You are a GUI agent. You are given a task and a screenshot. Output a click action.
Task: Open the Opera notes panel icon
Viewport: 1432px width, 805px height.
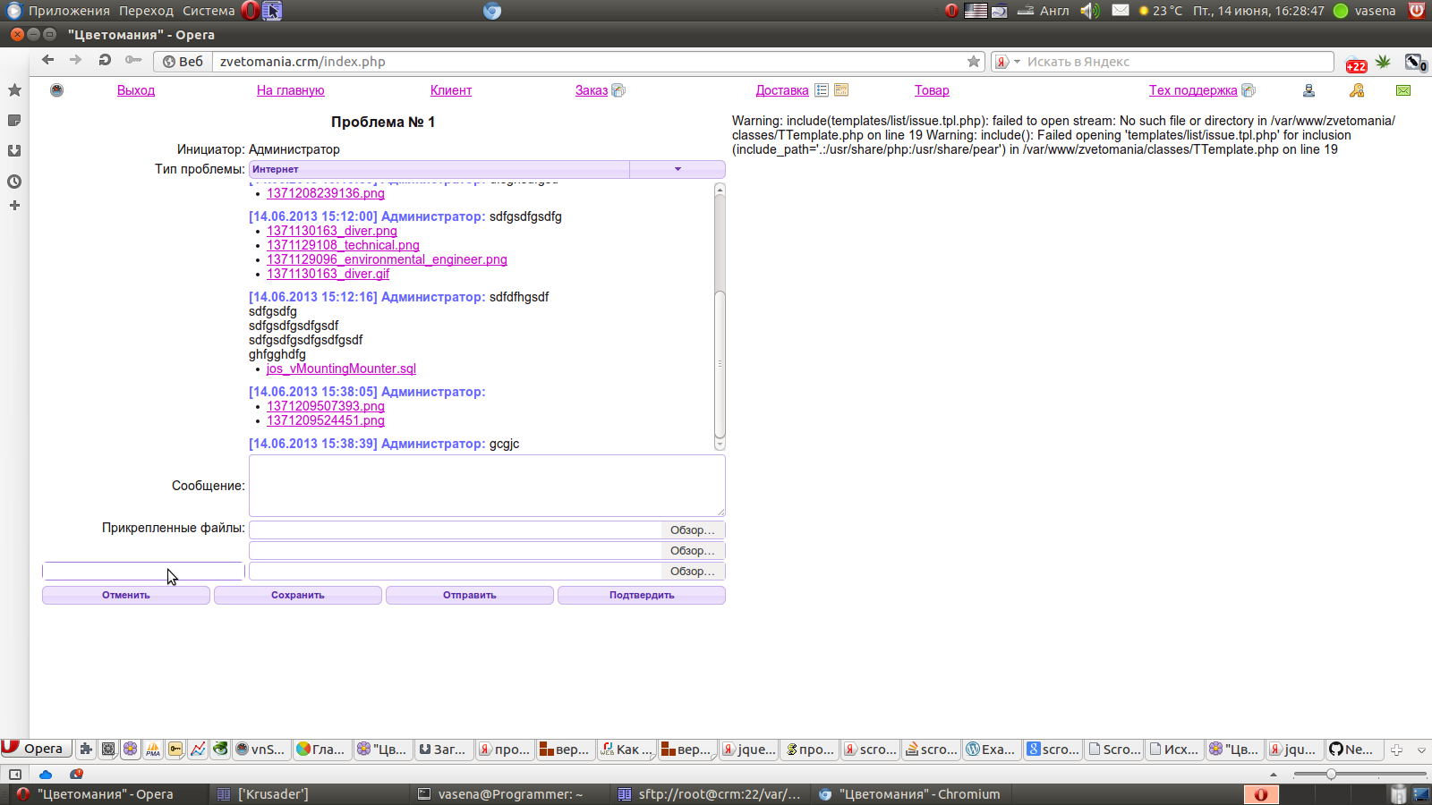[x=14, y=121]
